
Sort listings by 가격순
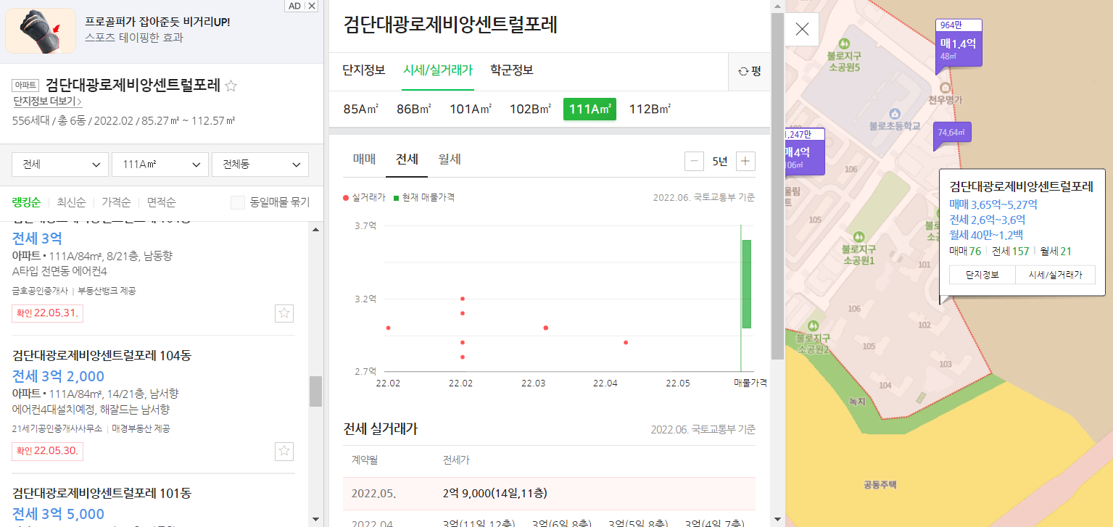[117, 202]
